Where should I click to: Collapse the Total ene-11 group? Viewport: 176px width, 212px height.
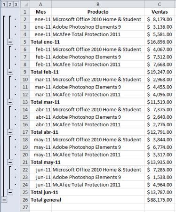10,42
